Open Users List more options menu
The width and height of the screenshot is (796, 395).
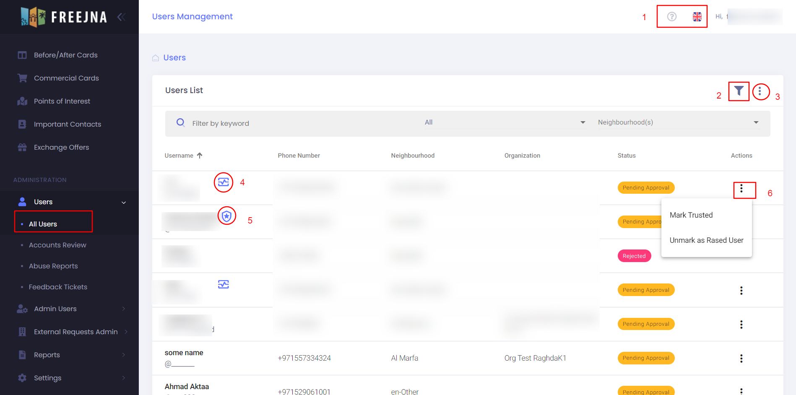[x=760, y=91]
